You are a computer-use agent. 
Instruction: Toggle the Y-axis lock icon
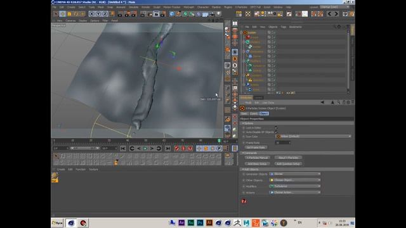click(x=98, y=14)
